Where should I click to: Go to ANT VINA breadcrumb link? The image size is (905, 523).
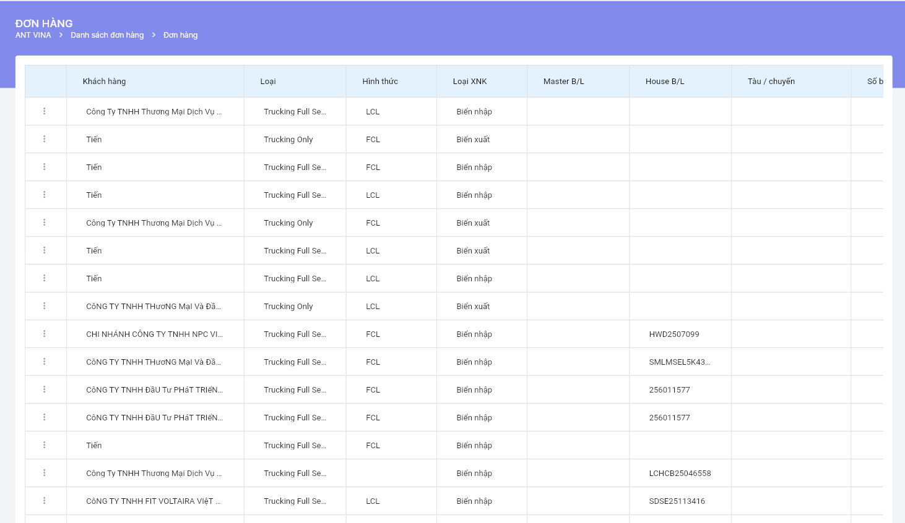33,35
